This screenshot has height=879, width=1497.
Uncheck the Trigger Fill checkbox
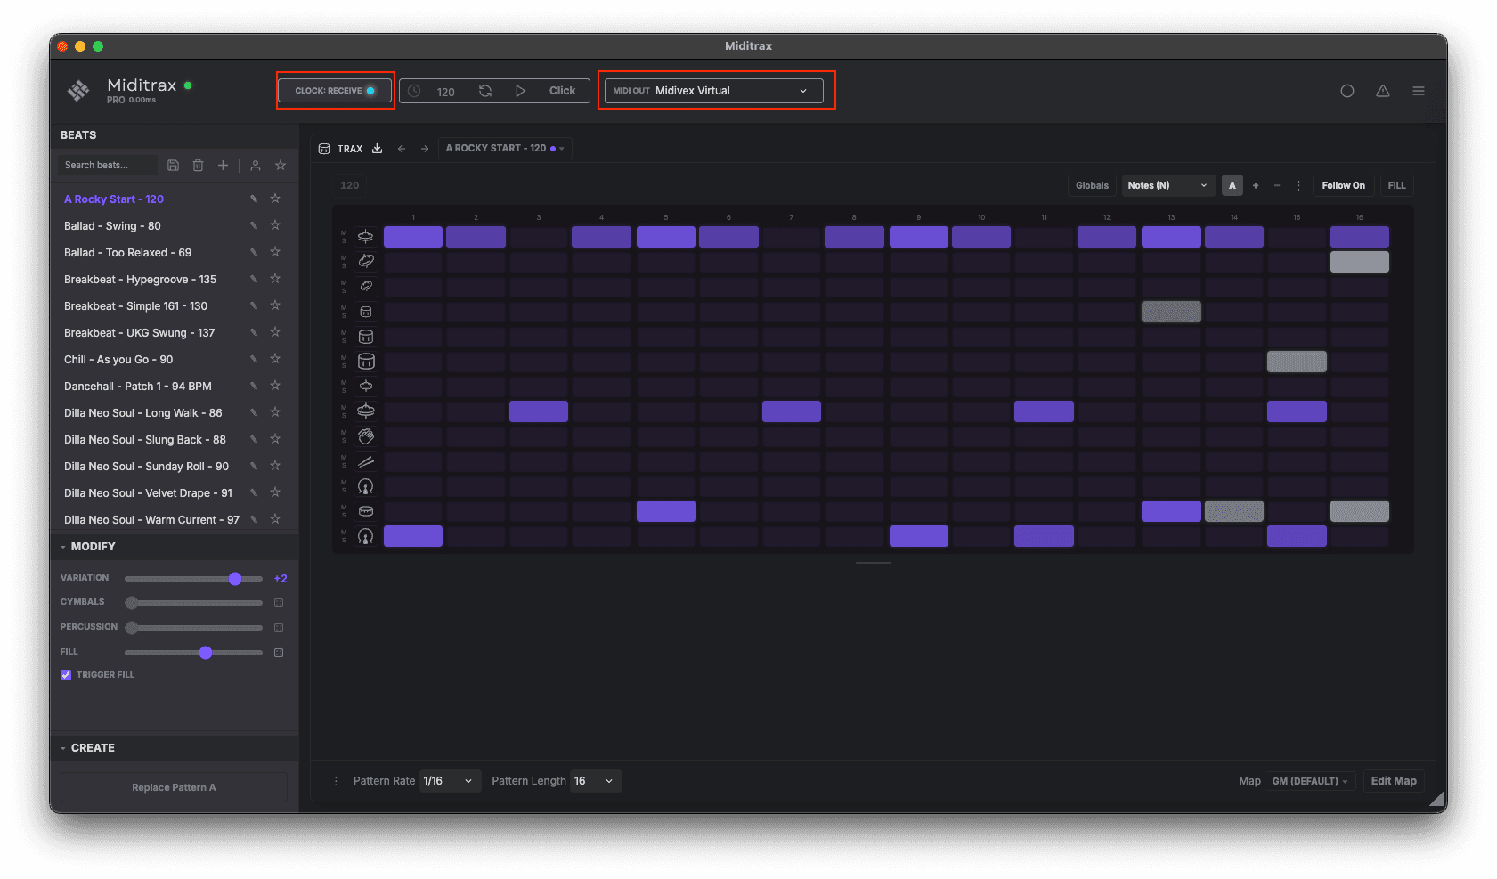point(66,675)
